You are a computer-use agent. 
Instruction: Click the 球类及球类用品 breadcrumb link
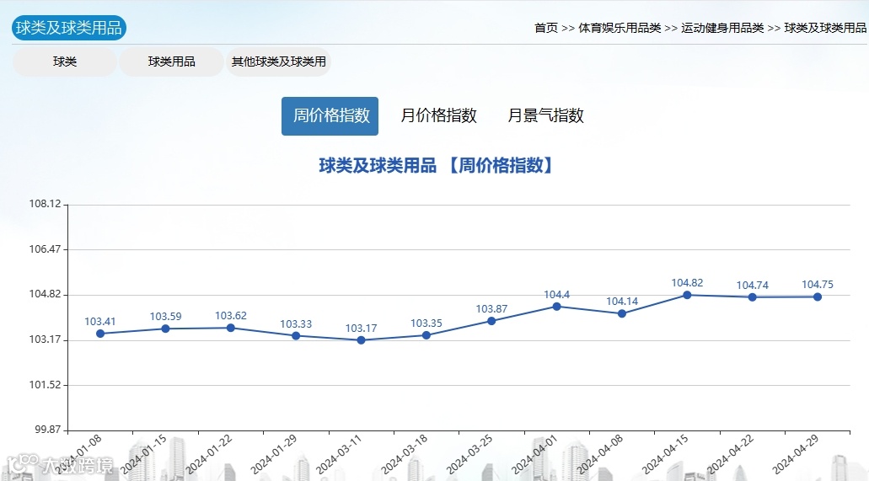point(825,28)
